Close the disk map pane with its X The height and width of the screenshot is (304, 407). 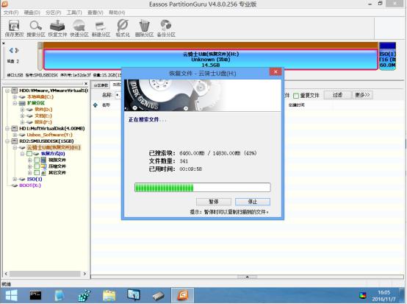point(4,43)
